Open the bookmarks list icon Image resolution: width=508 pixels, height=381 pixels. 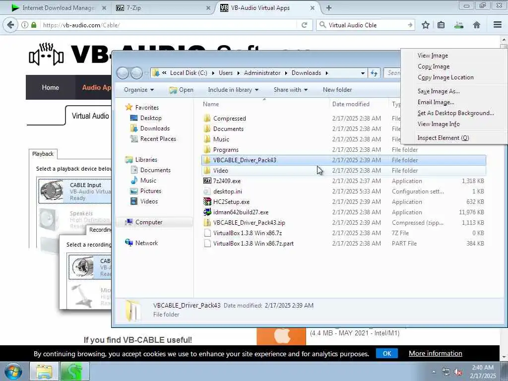pos(441,25)
